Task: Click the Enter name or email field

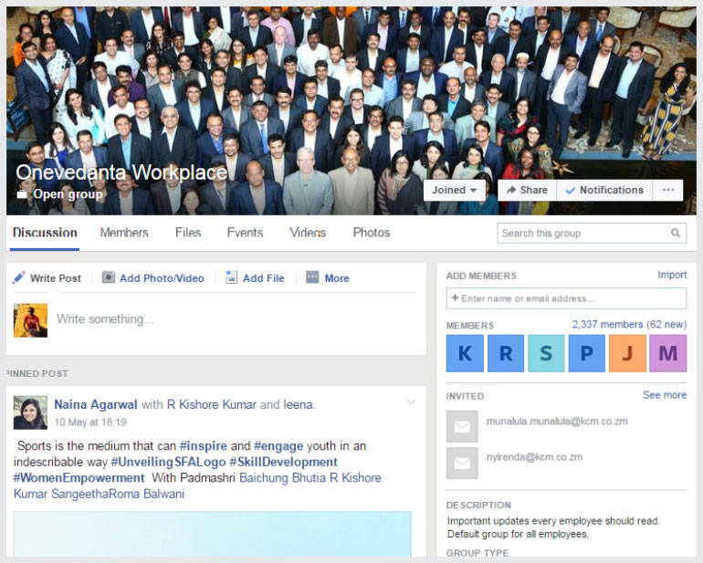Action: pyautogui.click(x=566, y=298)
